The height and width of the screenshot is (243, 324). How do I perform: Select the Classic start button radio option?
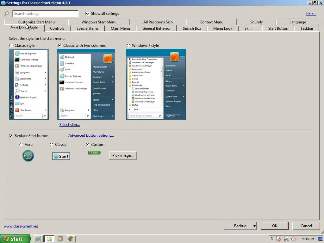[x=52, y=145]
